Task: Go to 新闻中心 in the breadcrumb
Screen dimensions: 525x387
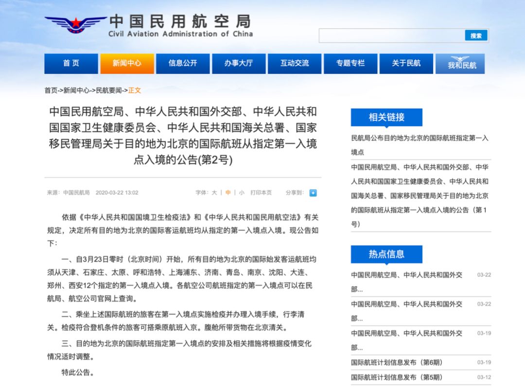Action: pos(76,90)
